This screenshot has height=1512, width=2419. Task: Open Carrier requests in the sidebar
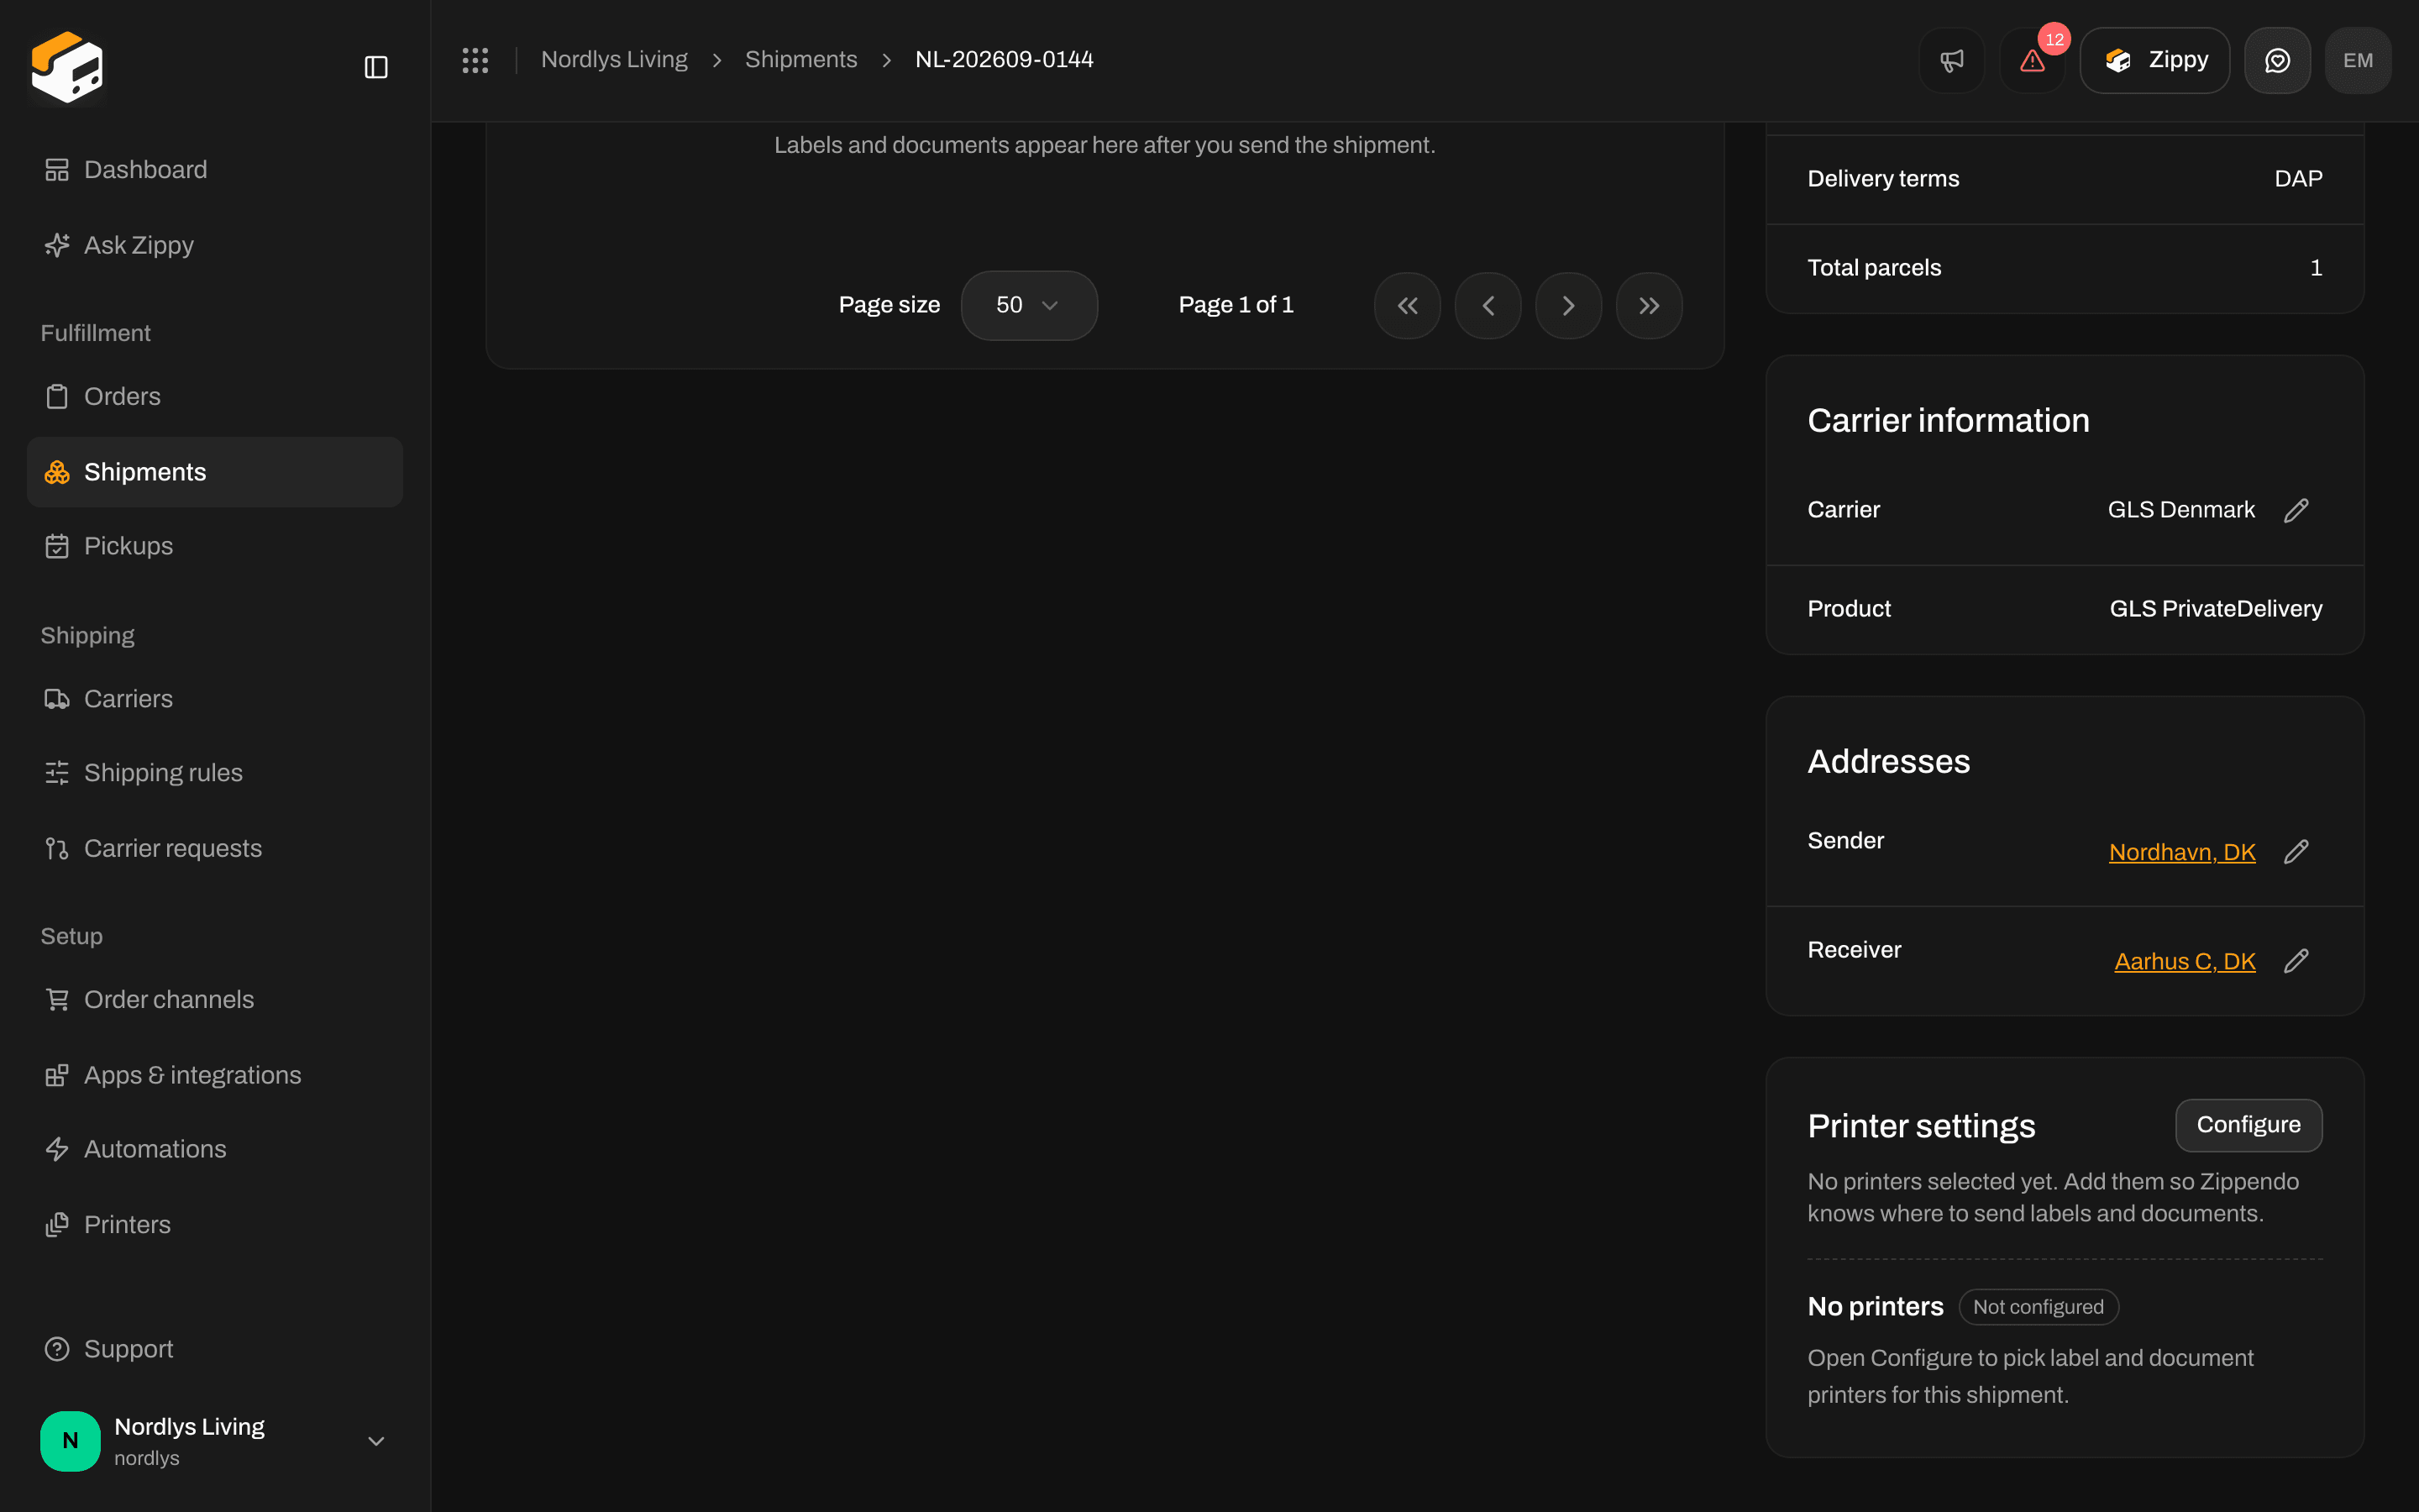click(215, 848)
